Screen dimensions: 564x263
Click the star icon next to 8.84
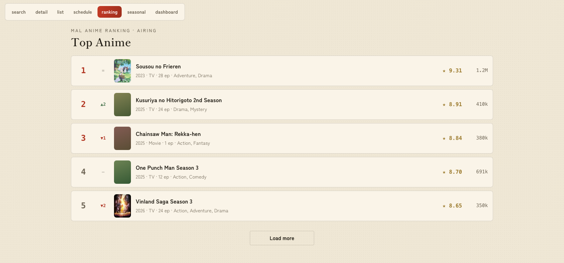point(444,138)
